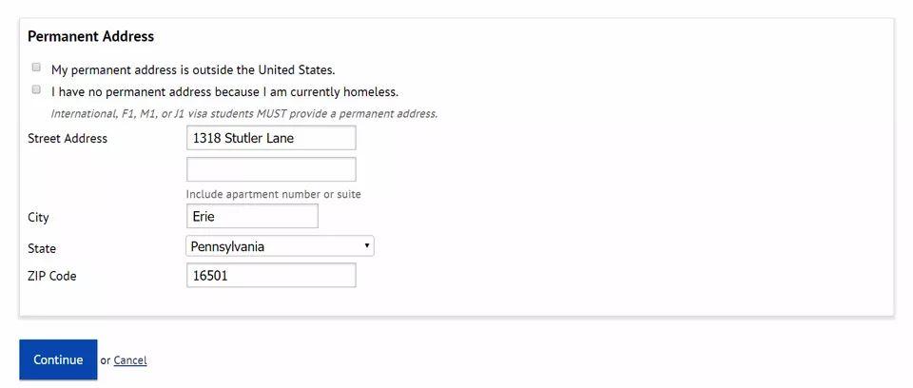Click the Cancel link
This screenshot has height=388, width=913.
[130, 360]
